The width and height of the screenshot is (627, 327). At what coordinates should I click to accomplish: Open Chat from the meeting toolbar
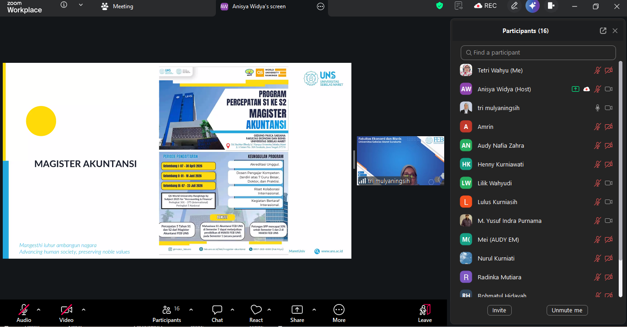coord(217,313)
